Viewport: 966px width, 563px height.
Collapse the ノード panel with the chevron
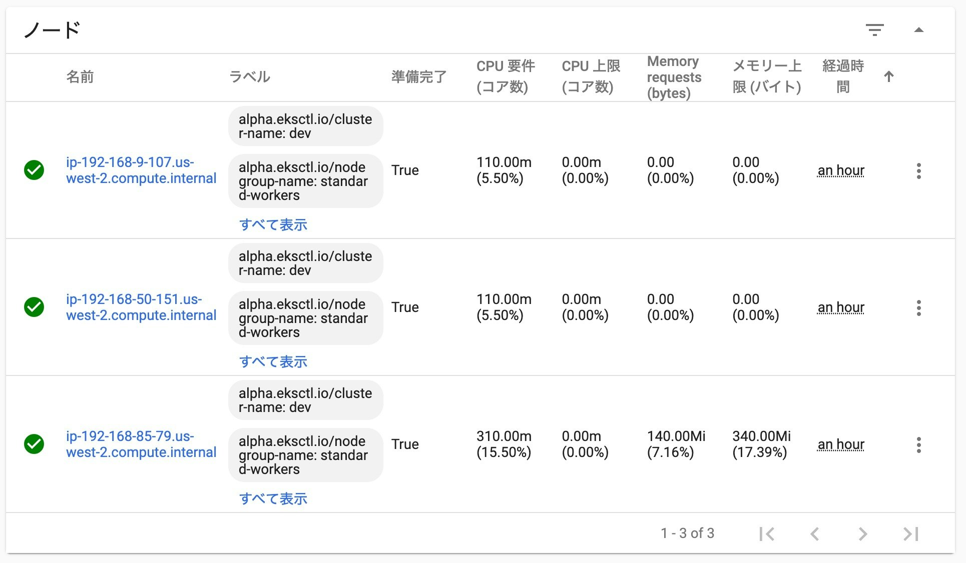point(920,30)
